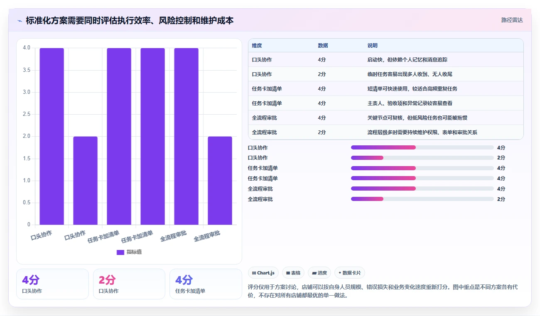The height and width of the screenshot is (316, 540).
Task: Click the 口头协作 progress bar showing 4分
Action: [422, 147]
